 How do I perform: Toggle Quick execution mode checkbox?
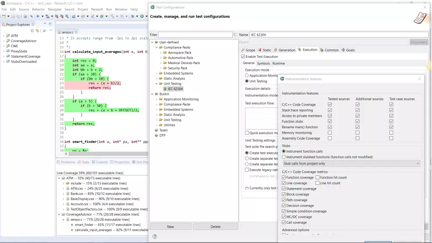point(247,133)
